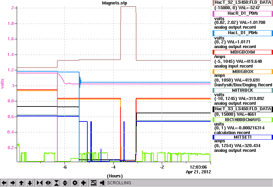The width and height of the screenshot is (273, 187).
Task: Click the analog input record description
Action: point(233,66)
